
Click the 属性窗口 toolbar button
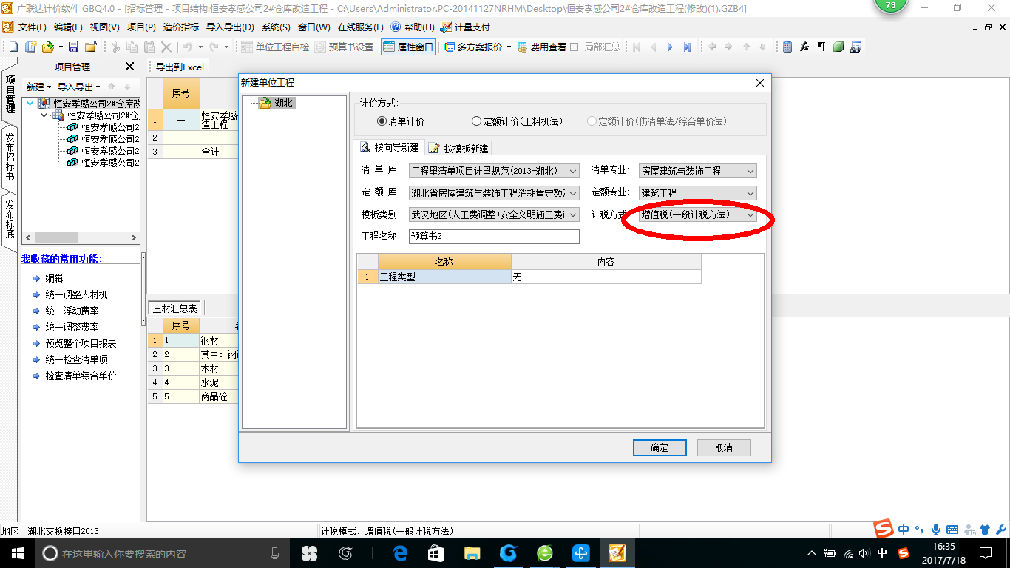[408, 47]
